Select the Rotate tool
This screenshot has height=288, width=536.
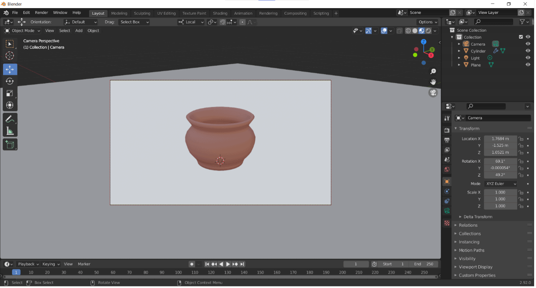(10, 82)
